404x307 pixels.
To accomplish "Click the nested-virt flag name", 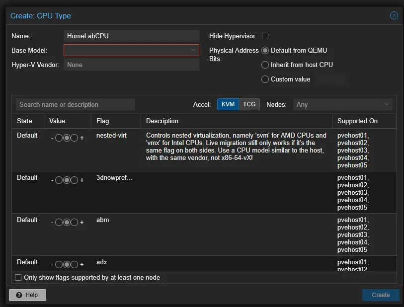I will pos(111,135).
